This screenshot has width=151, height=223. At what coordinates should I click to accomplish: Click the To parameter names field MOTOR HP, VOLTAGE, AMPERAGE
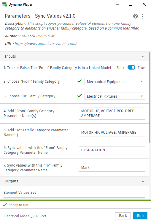112,133
